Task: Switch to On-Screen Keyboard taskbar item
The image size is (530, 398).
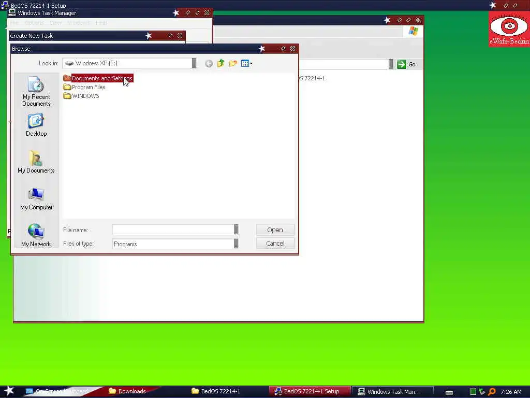Action: pos(57,391)
